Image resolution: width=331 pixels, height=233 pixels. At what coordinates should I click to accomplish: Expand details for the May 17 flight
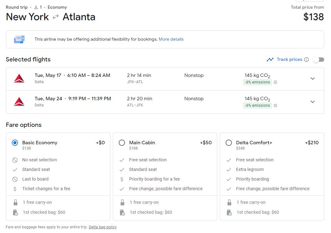(313, 78)
